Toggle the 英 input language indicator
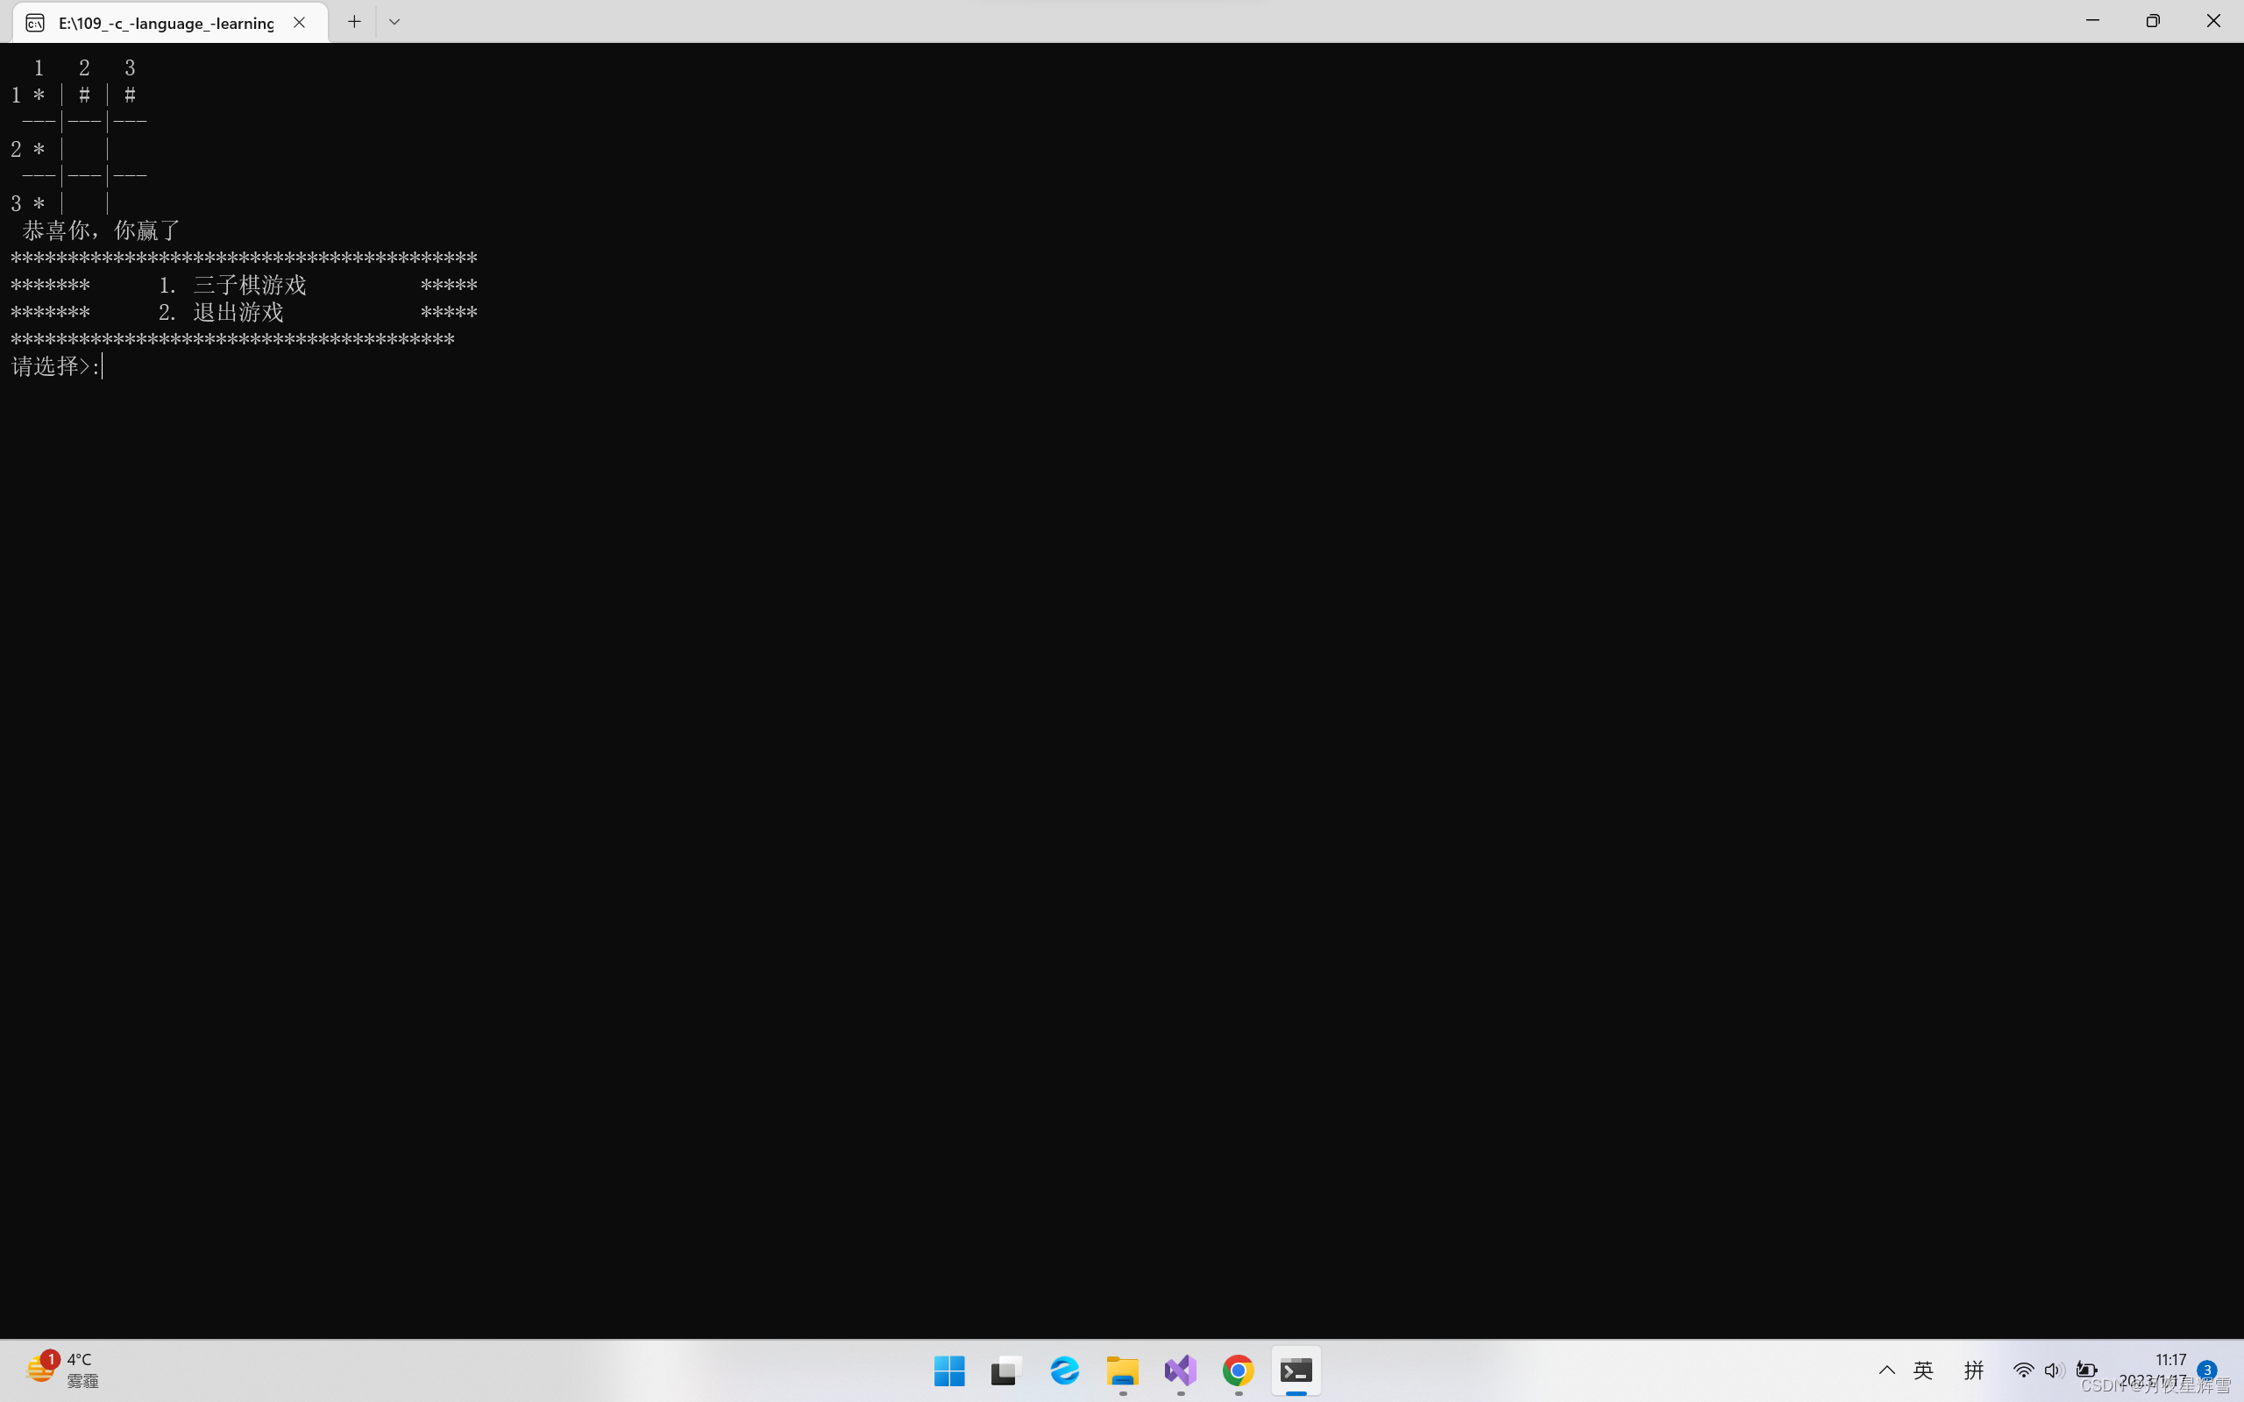The width and height of the screenshot is (2244, 1402). coord(1923,1370)
